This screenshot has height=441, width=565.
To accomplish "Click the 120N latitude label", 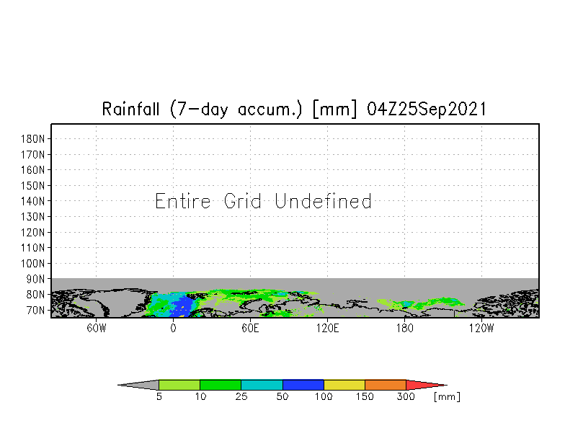I will tap(33, 232).
